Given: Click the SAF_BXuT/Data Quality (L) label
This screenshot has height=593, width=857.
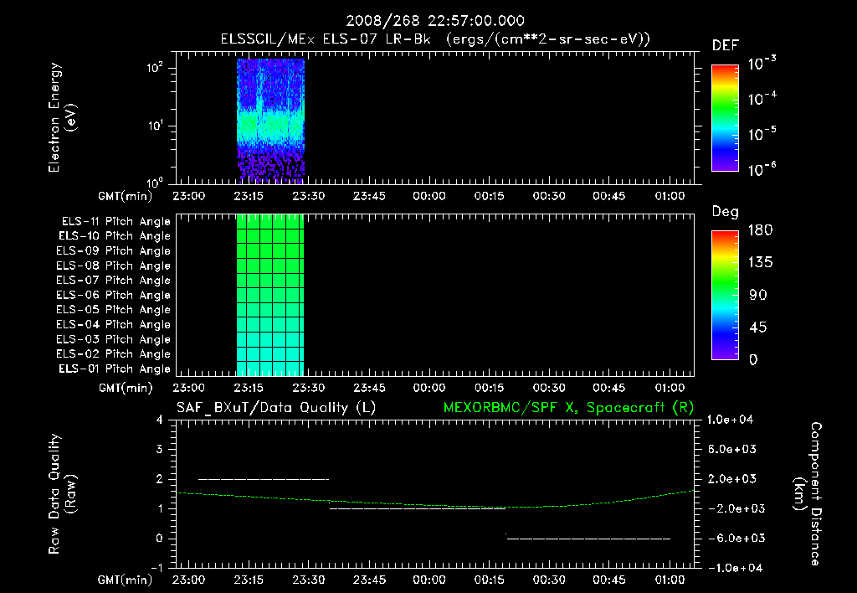Looking at the screenshot, I should point(276,408).
